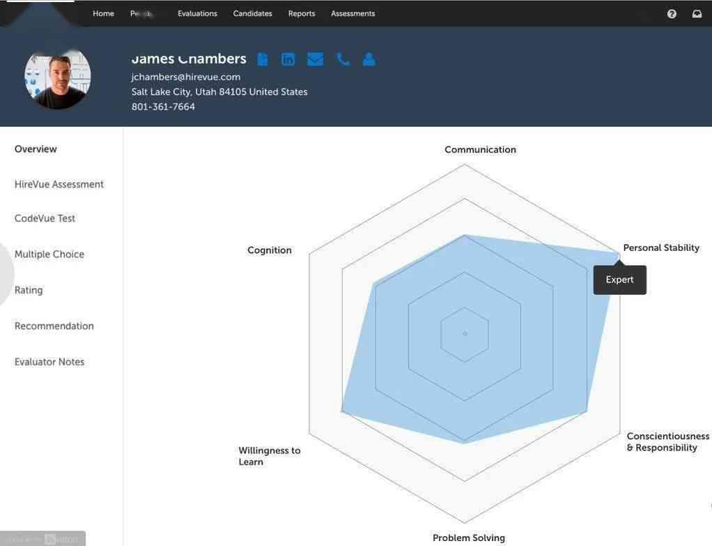The width and height of the screenshot is (712, 546).
Task: Click the Personal Stability axis label
Action: pyautogui.click(x=661, y=248)
